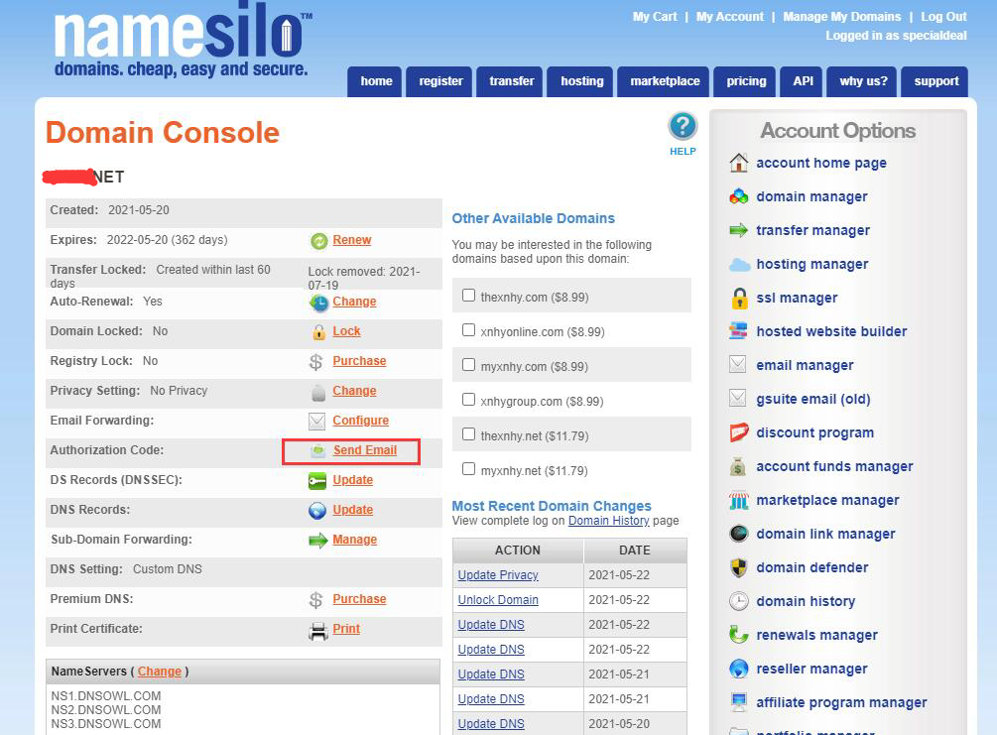Click Log Out in the header
The image size is (997, 735).
coord(943,17)
